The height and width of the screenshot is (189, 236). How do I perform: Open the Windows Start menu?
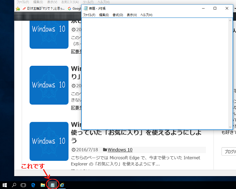click(5, 185)
